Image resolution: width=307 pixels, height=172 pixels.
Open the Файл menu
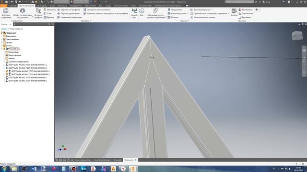4,6
